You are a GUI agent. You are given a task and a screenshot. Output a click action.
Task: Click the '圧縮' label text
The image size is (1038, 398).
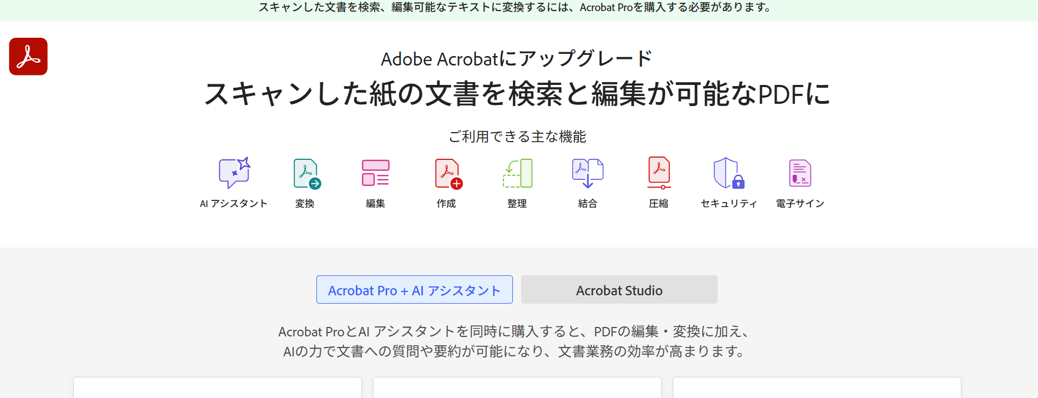(659, 204)
